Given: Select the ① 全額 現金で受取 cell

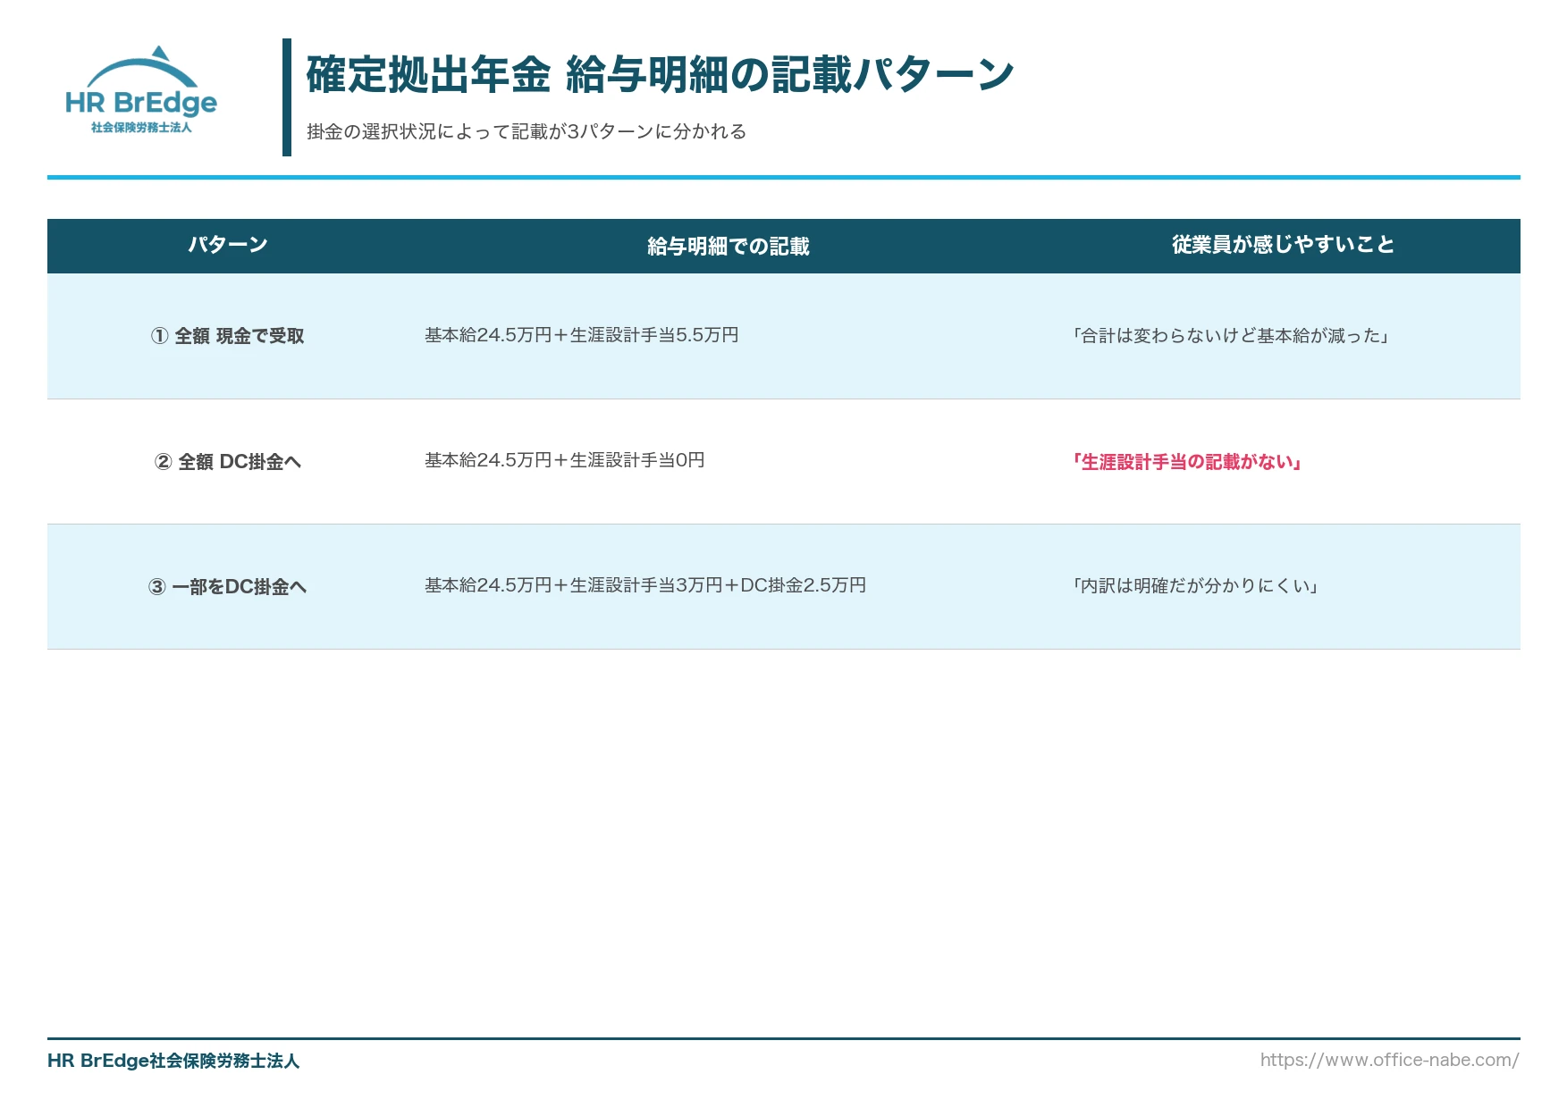Looking at the screenshot, I should 228,336.
